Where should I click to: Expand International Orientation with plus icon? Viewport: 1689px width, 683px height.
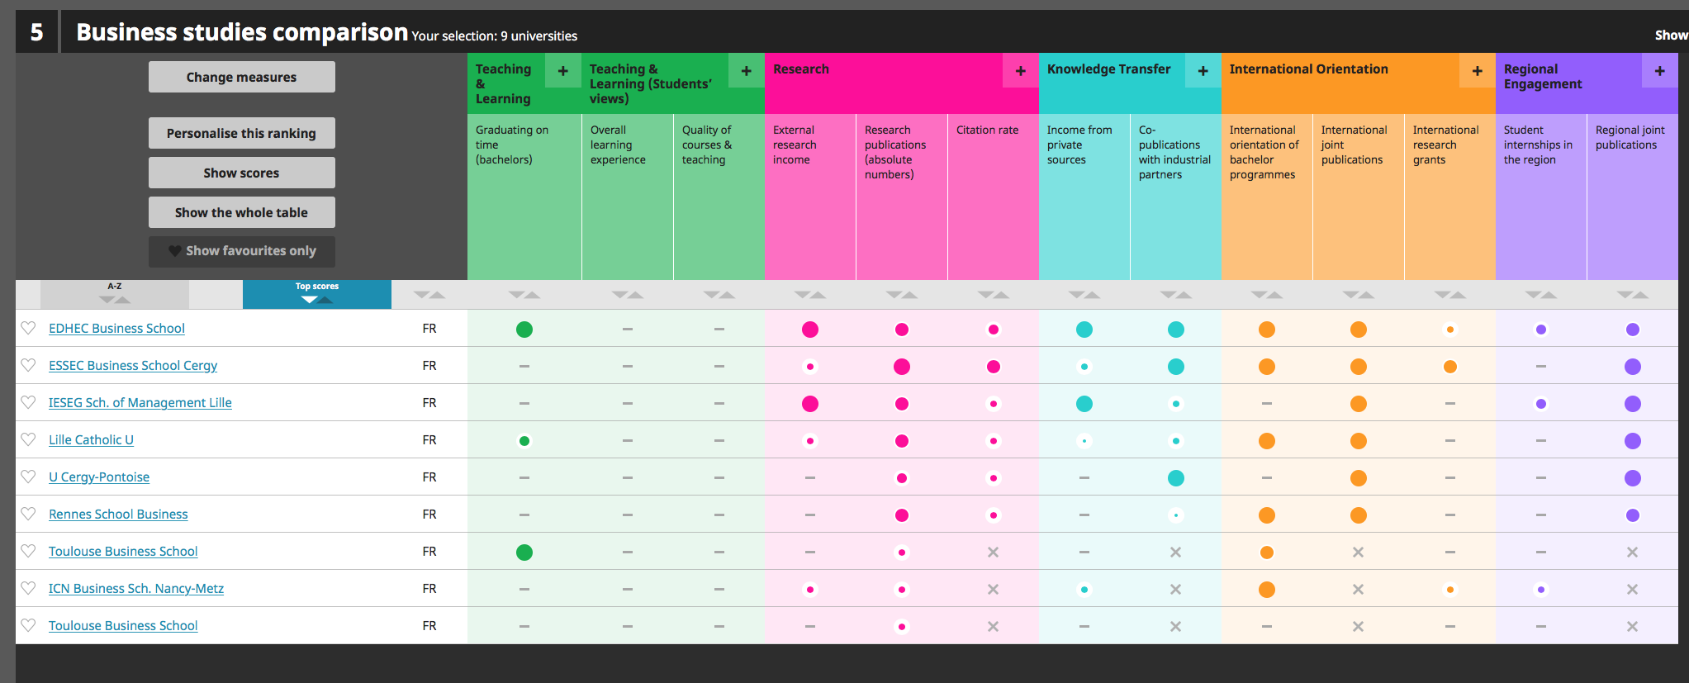[x=1477, y=71]
